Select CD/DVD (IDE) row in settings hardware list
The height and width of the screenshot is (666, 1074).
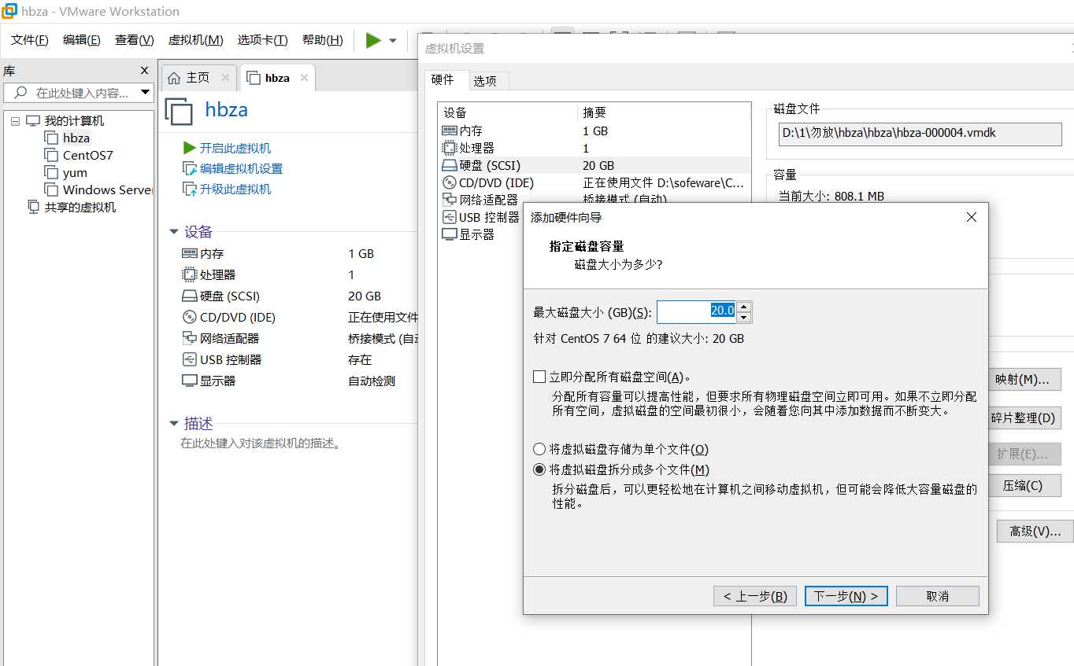(x=594, y=182)
